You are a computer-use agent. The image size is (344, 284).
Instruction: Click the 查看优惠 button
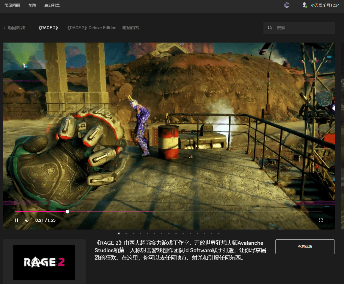305,247
